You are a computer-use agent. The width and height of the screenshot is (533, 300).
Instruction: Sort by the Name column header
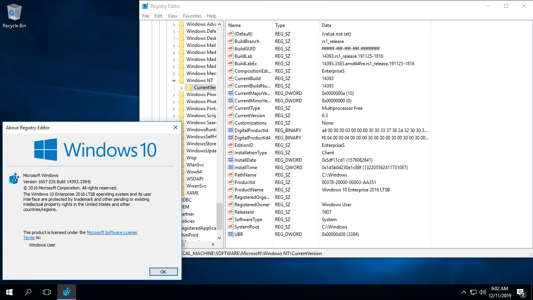pos(249,25)
